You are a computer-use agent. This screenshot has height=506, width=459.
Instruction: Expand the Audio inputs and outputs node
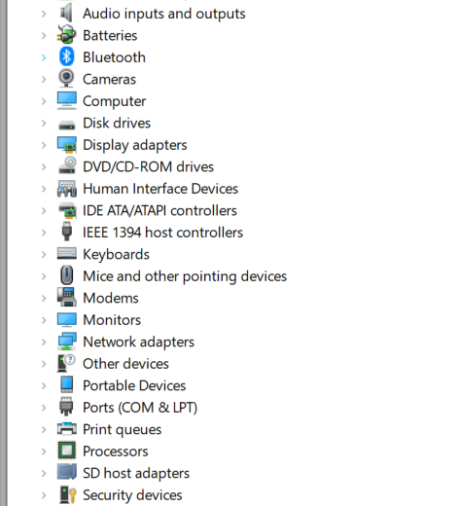[44, 14]
